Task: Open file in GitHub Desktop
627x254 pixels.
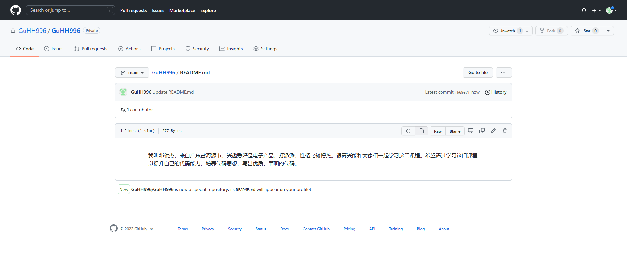Action: click(x=471, y=131)
